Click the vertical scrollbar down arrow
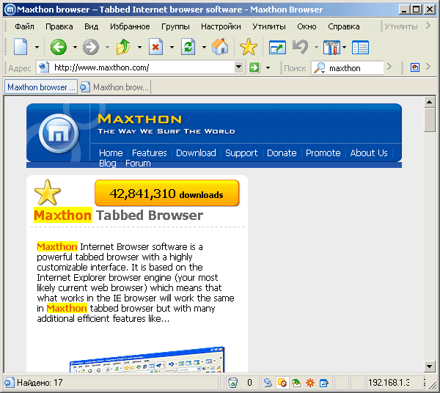The width and height of the screenshot is (440, 393). 429,366
